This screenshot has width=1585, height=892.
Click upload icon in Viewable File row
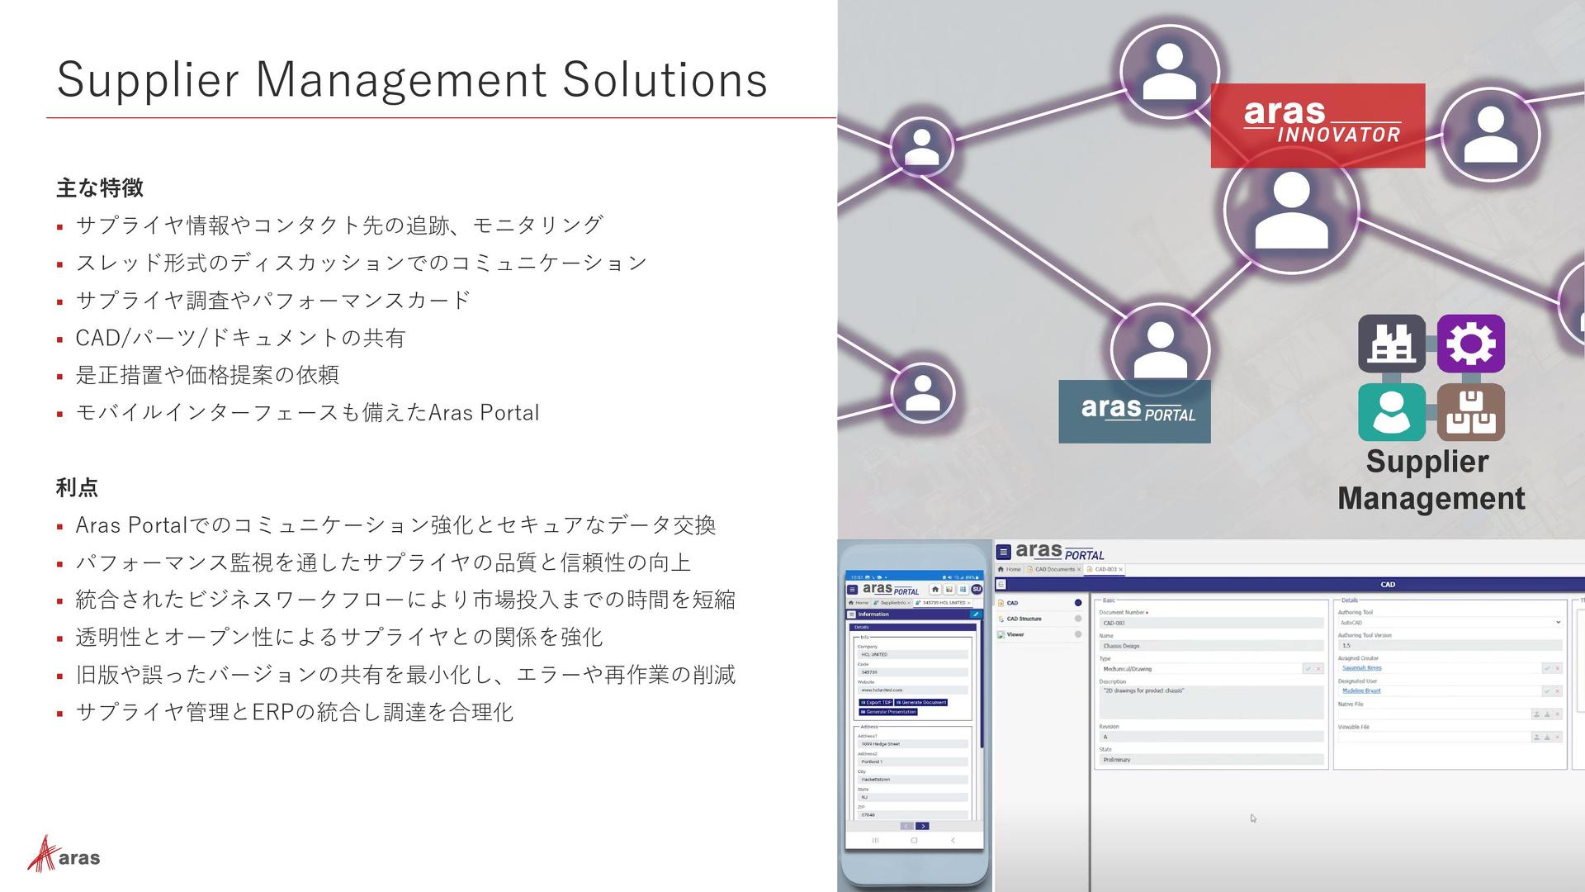(1537, 737)
